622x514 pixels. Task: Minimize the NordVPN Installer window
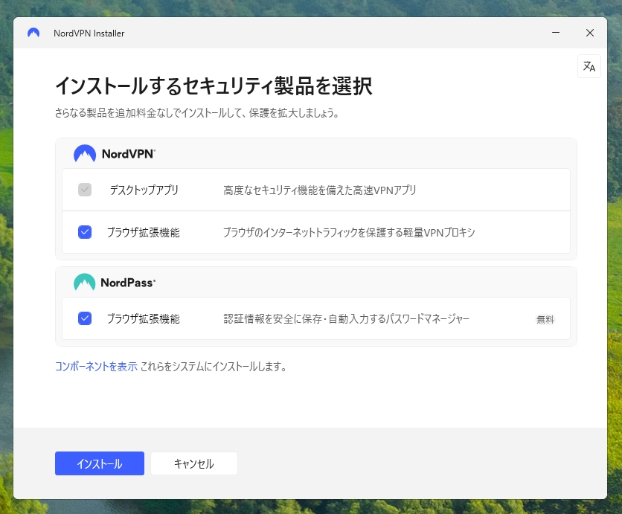[x=556, y=33]
